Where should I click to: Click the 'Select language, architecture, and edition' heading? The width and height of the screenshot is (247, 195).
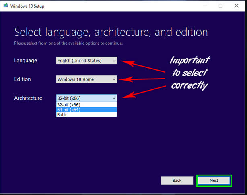click(x=111, y=32)
